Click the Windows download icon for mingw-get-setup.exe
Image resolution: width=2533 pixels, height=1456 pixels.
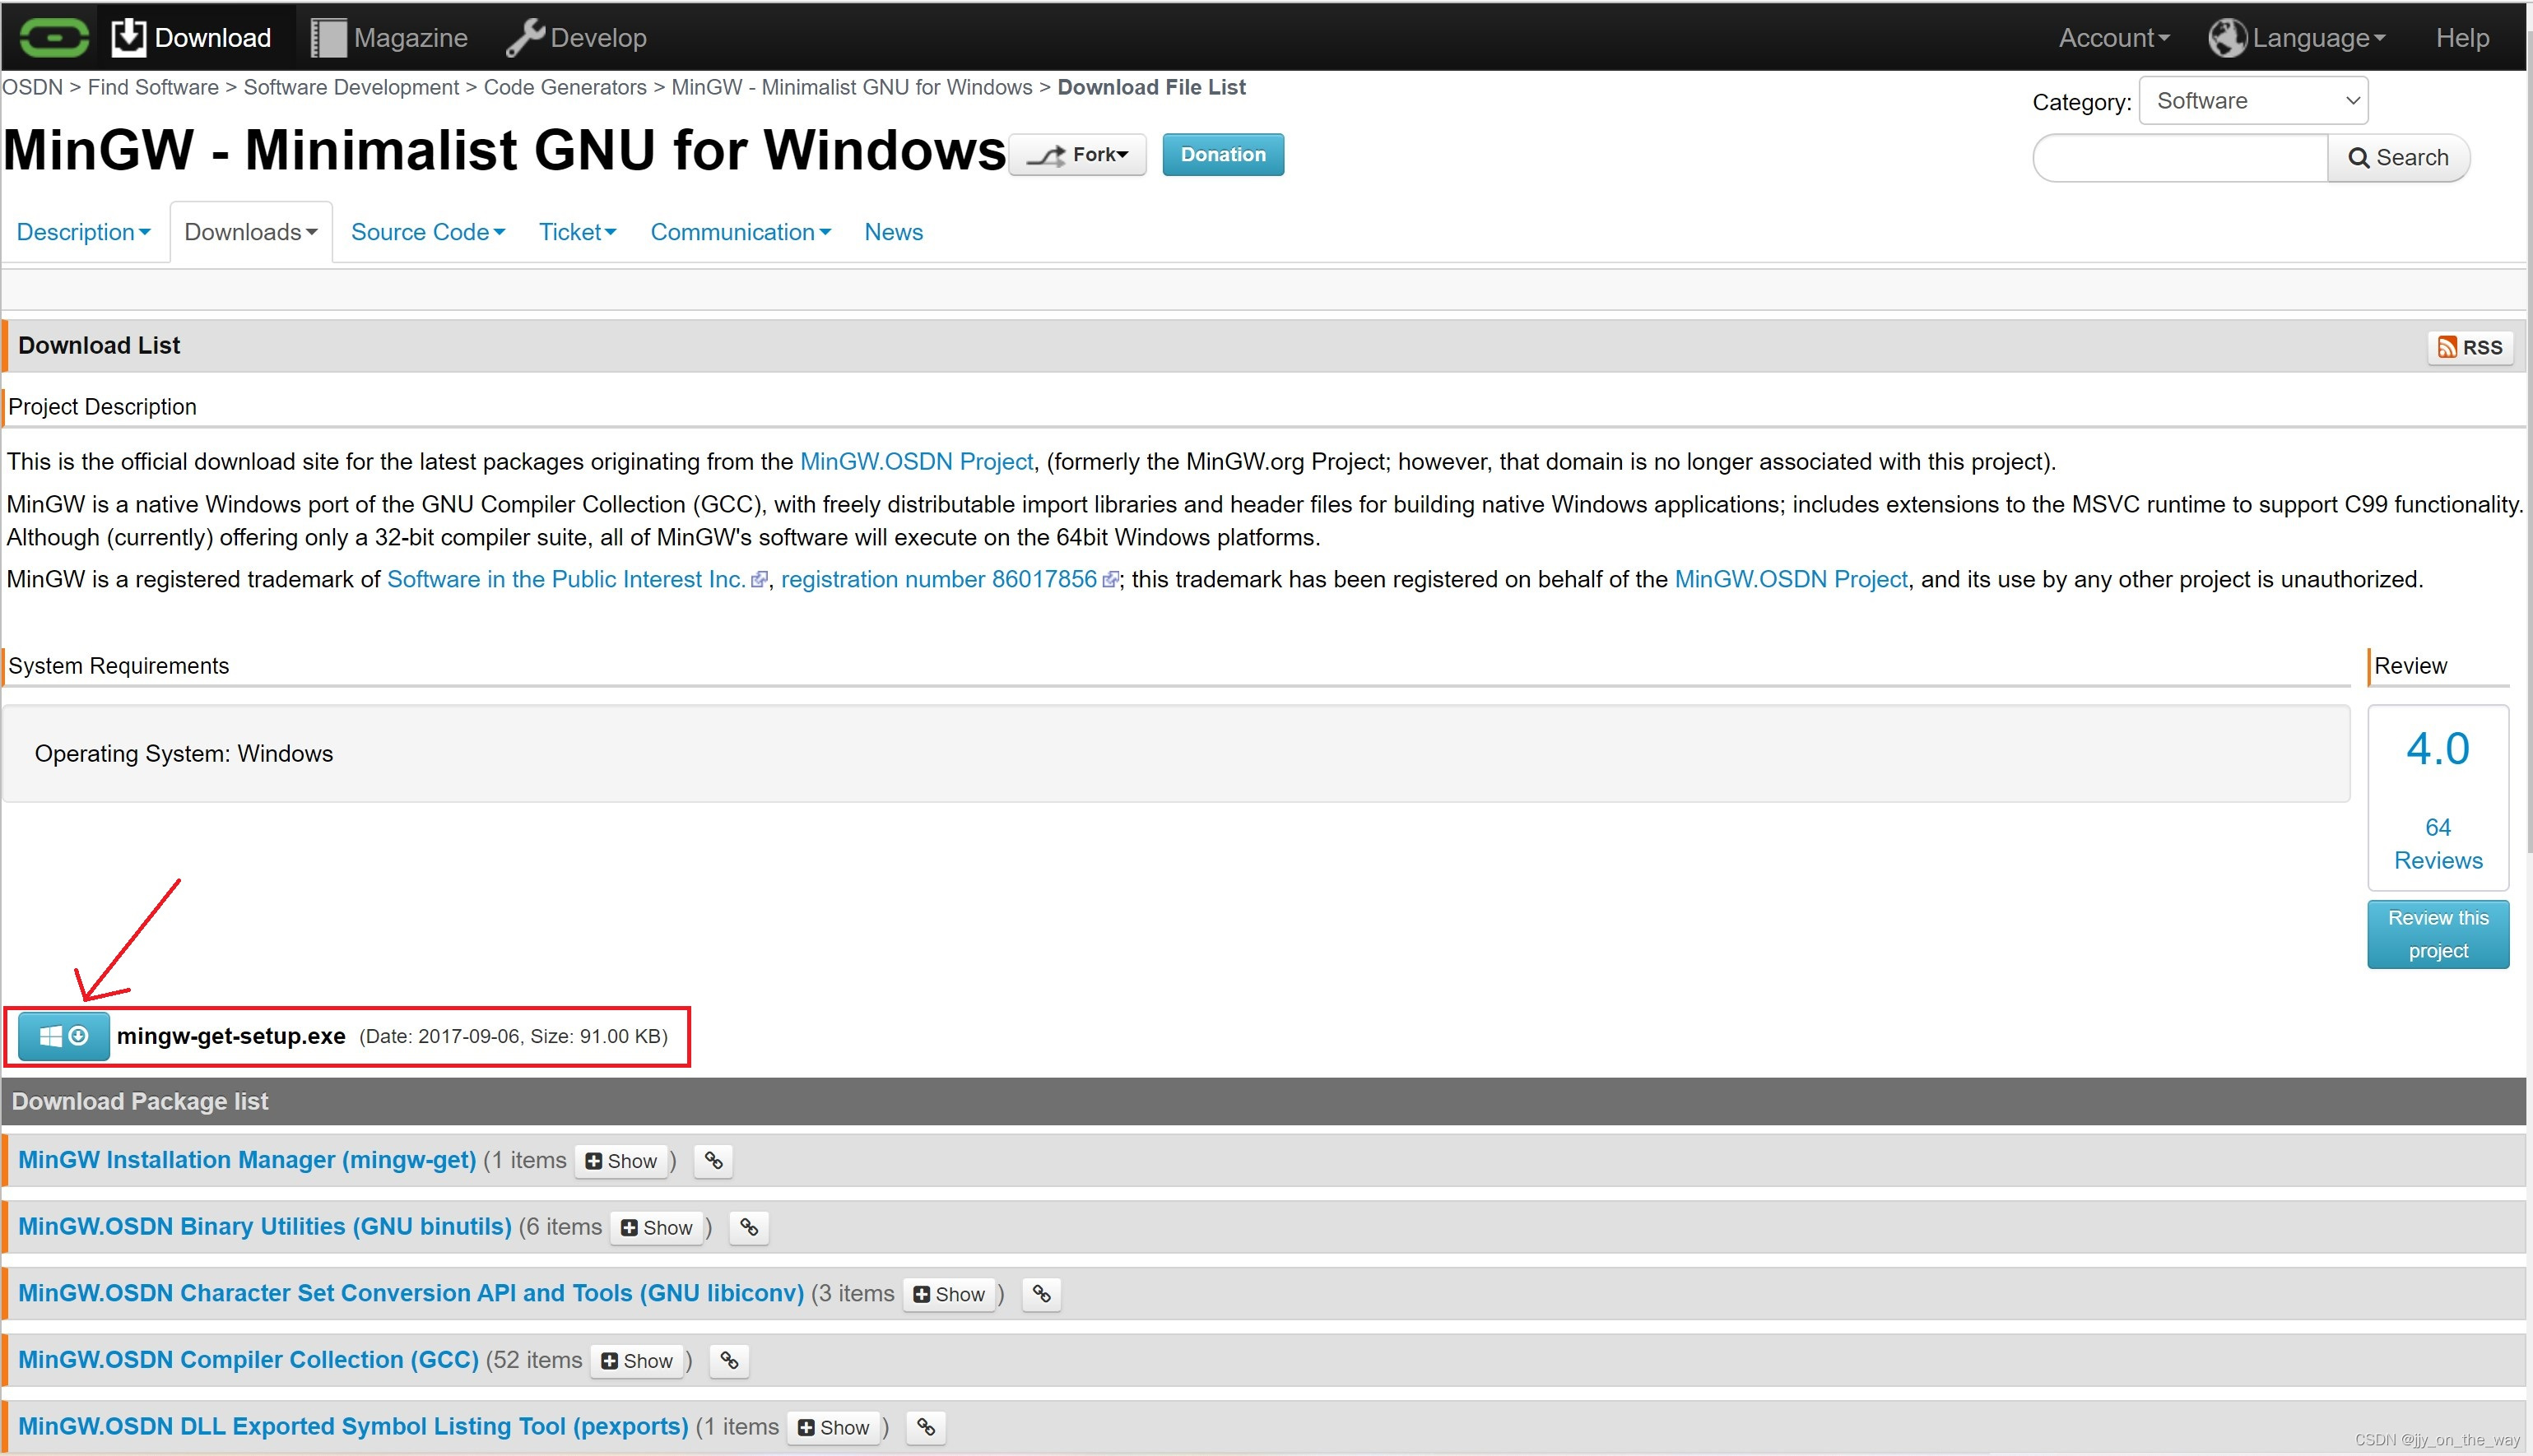coord(63,1036)
